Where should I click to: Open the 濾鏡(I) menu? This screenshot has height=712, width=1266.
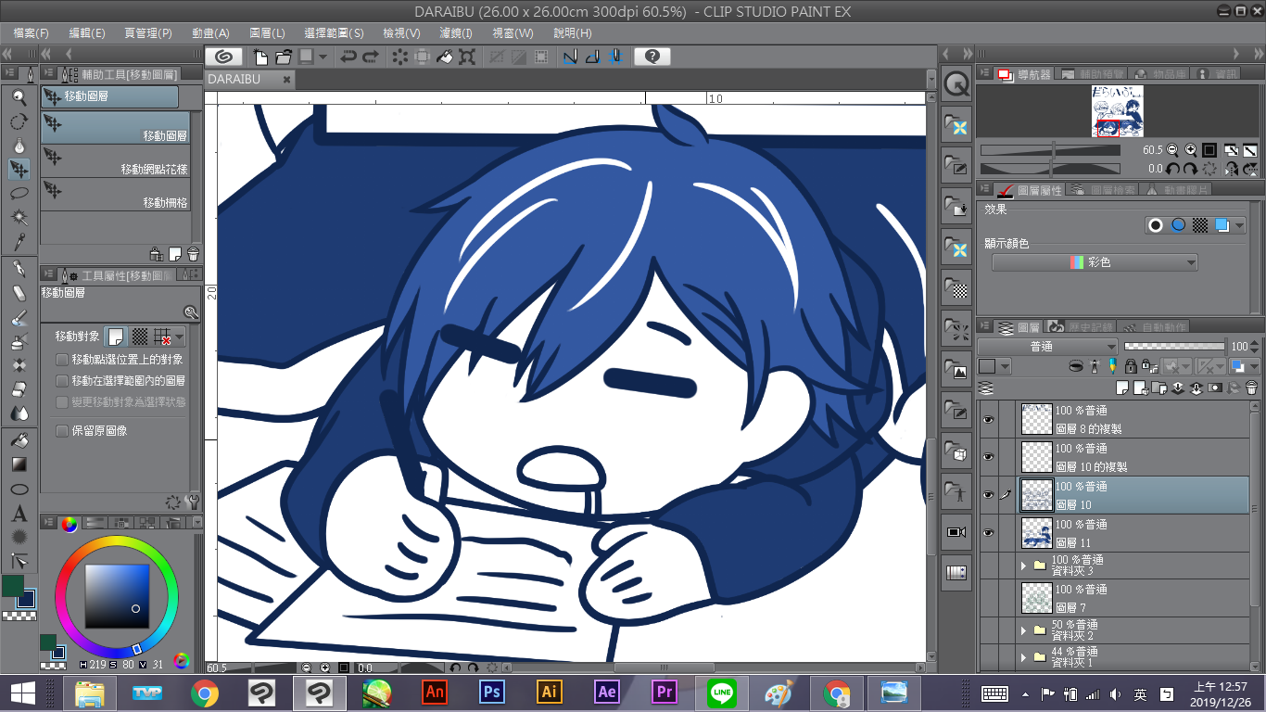point(456,32)
